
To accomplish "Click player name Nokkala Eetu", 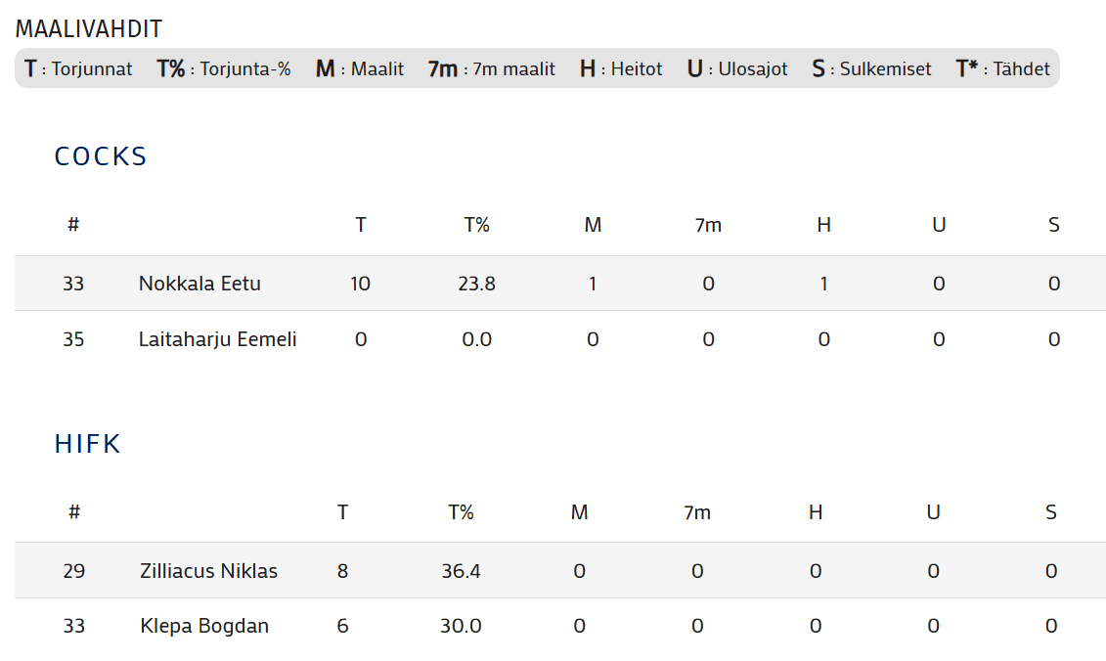I will [x=199, y=284].
